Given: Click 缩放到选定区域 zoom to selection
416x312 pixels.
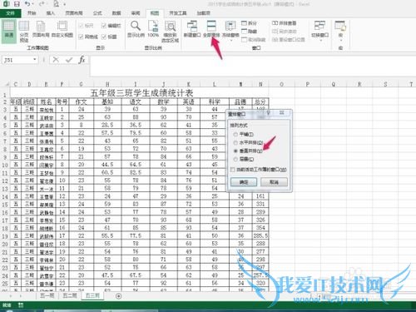Looking at the screenshot, I should (x=171, y=31).
